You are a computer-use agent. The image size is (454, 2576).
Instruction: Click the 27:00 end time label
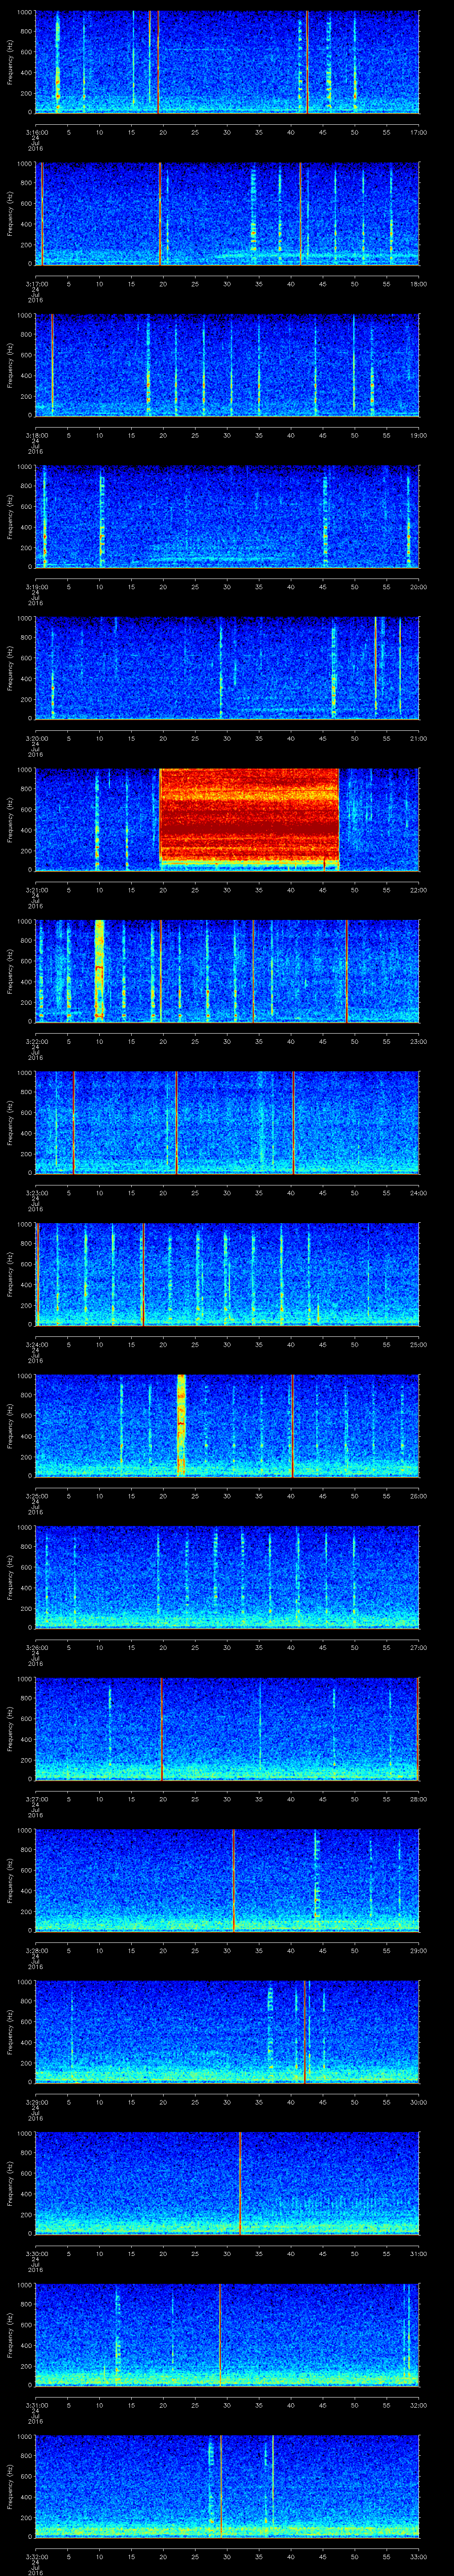418,1647
